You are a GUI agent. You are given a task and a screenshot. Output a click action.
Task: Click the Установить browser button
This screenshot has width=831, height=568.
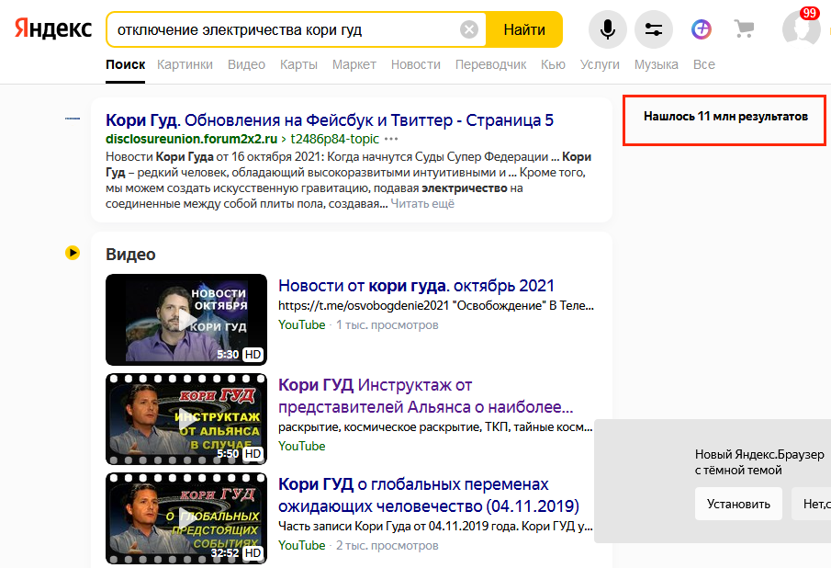pos(738,504)
